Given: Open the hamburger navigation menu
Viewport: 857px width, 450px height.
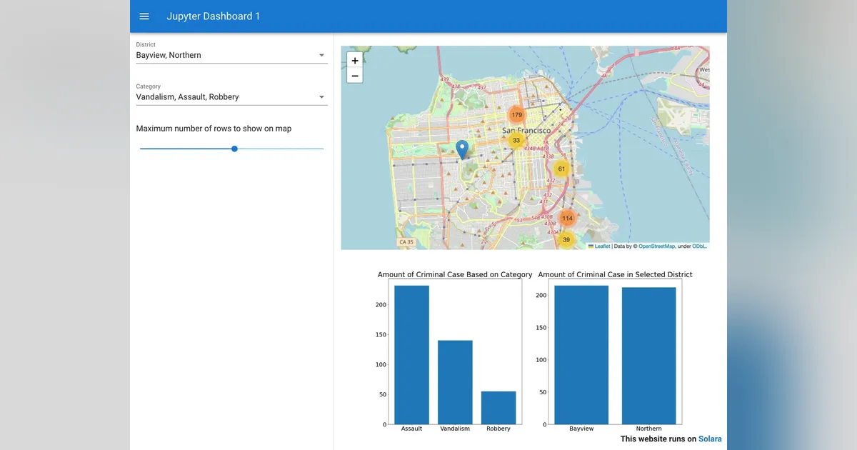Looking at the screenshot, I should coord(144,16).
